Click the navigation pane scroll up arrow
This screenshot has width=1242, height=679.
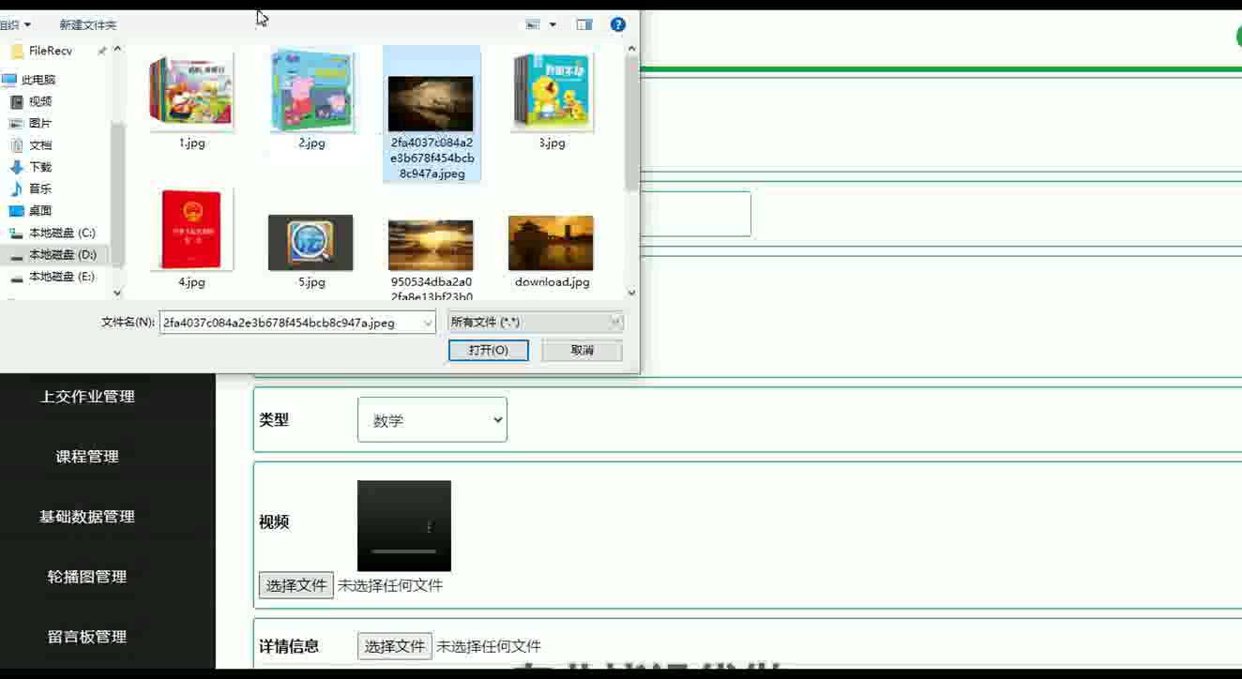coord(117,50)
